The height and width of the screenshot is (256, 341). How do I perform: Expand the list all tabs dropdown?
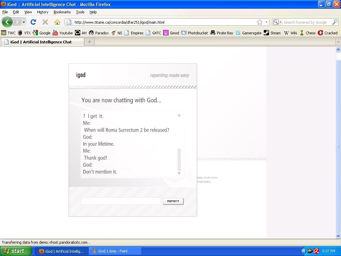pos(338,42)
